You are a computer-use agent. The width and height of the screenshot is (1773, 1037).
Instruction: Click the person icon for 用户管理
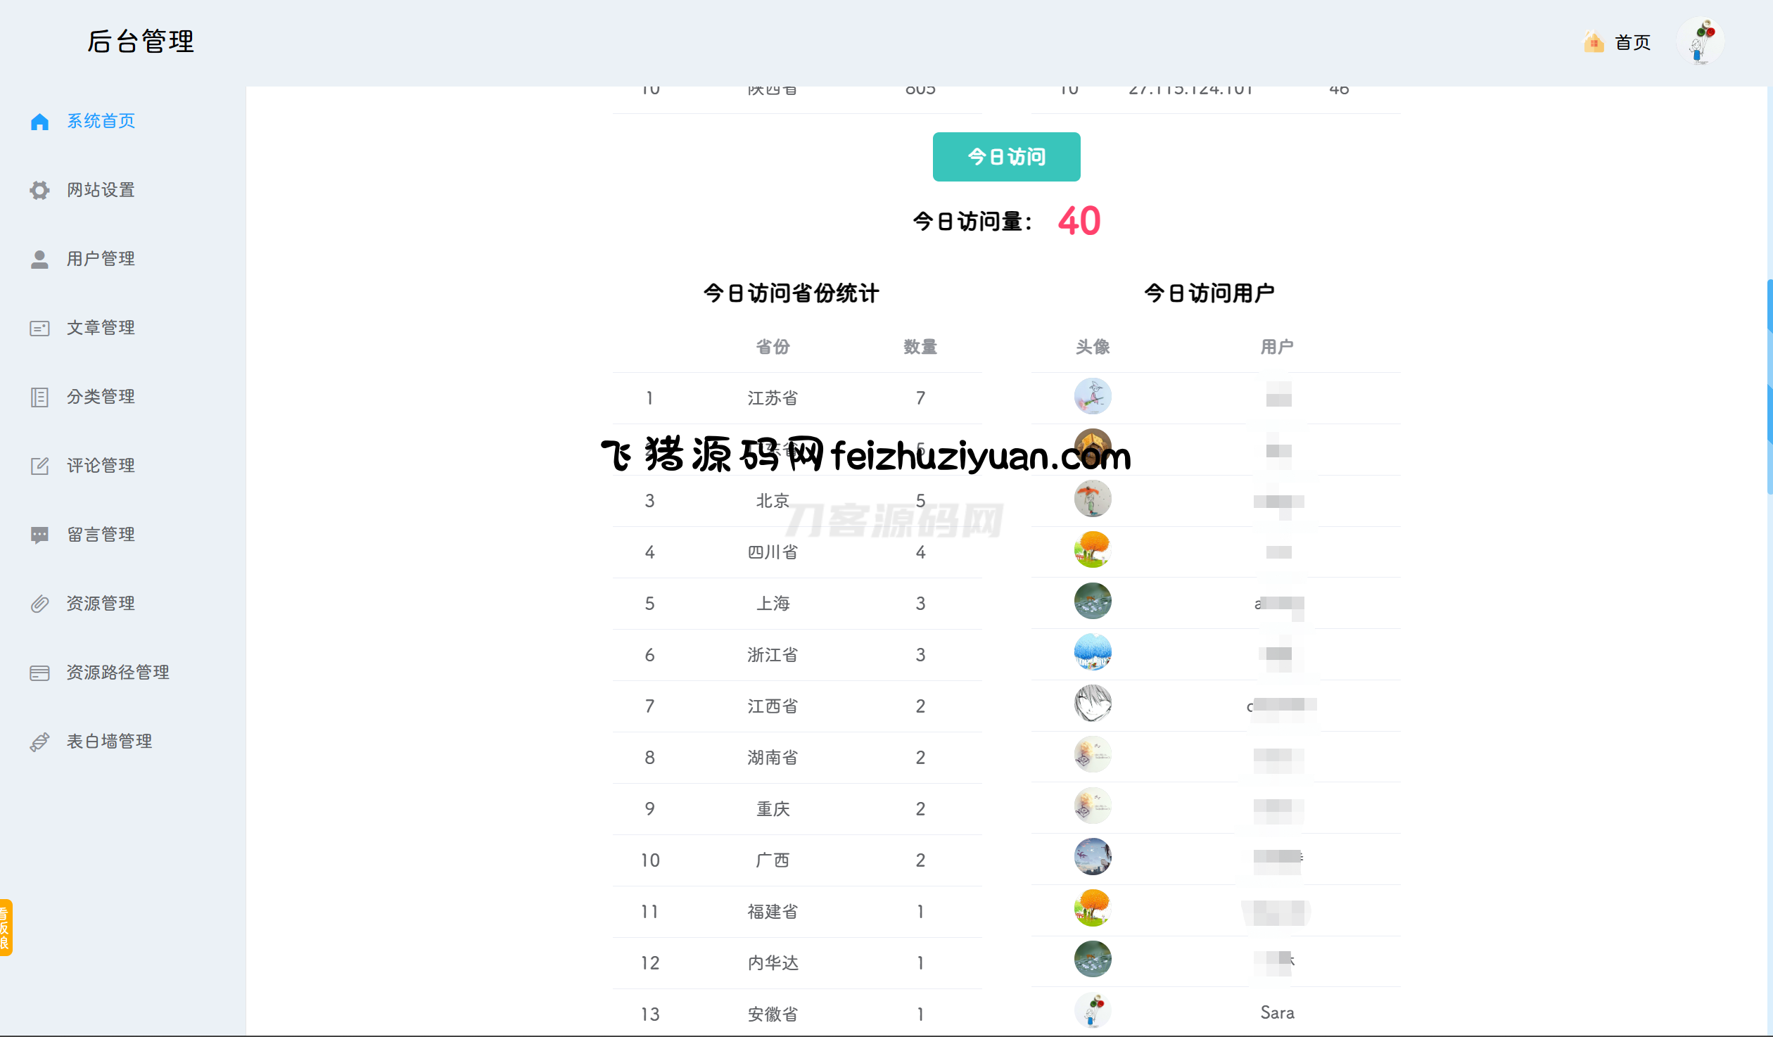click(x=39, y=259)
